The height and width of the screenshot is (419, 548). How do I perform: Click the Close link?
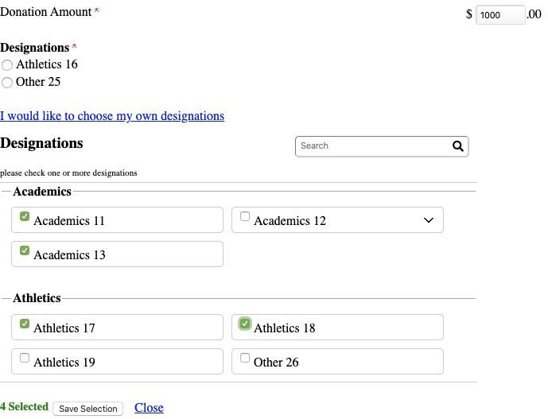point(149,408)
